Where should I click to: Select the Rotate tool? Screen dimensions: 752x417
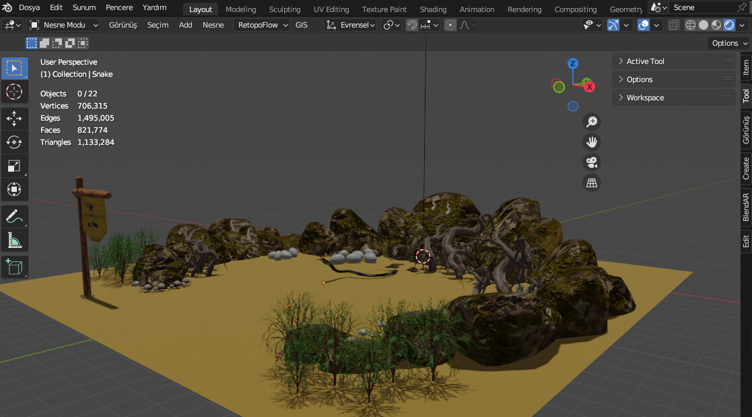pos(14,142)
